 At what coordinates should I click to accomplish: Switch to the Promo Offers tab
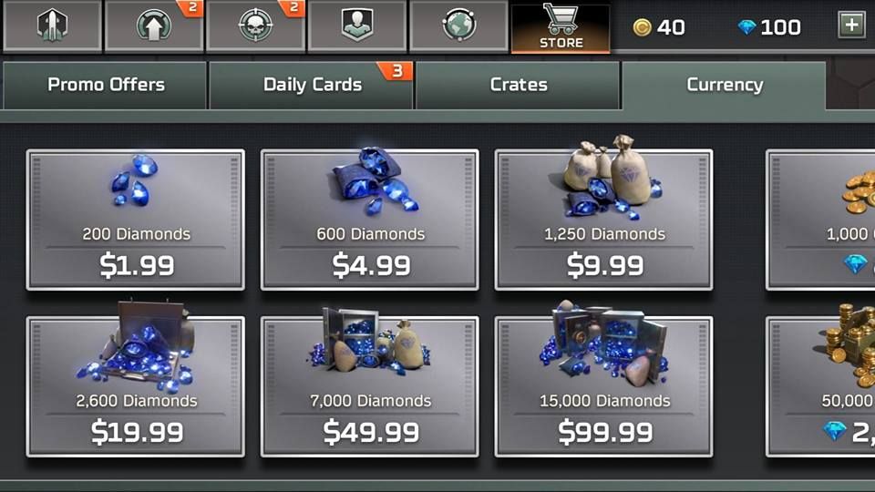(x=105, y=85)
